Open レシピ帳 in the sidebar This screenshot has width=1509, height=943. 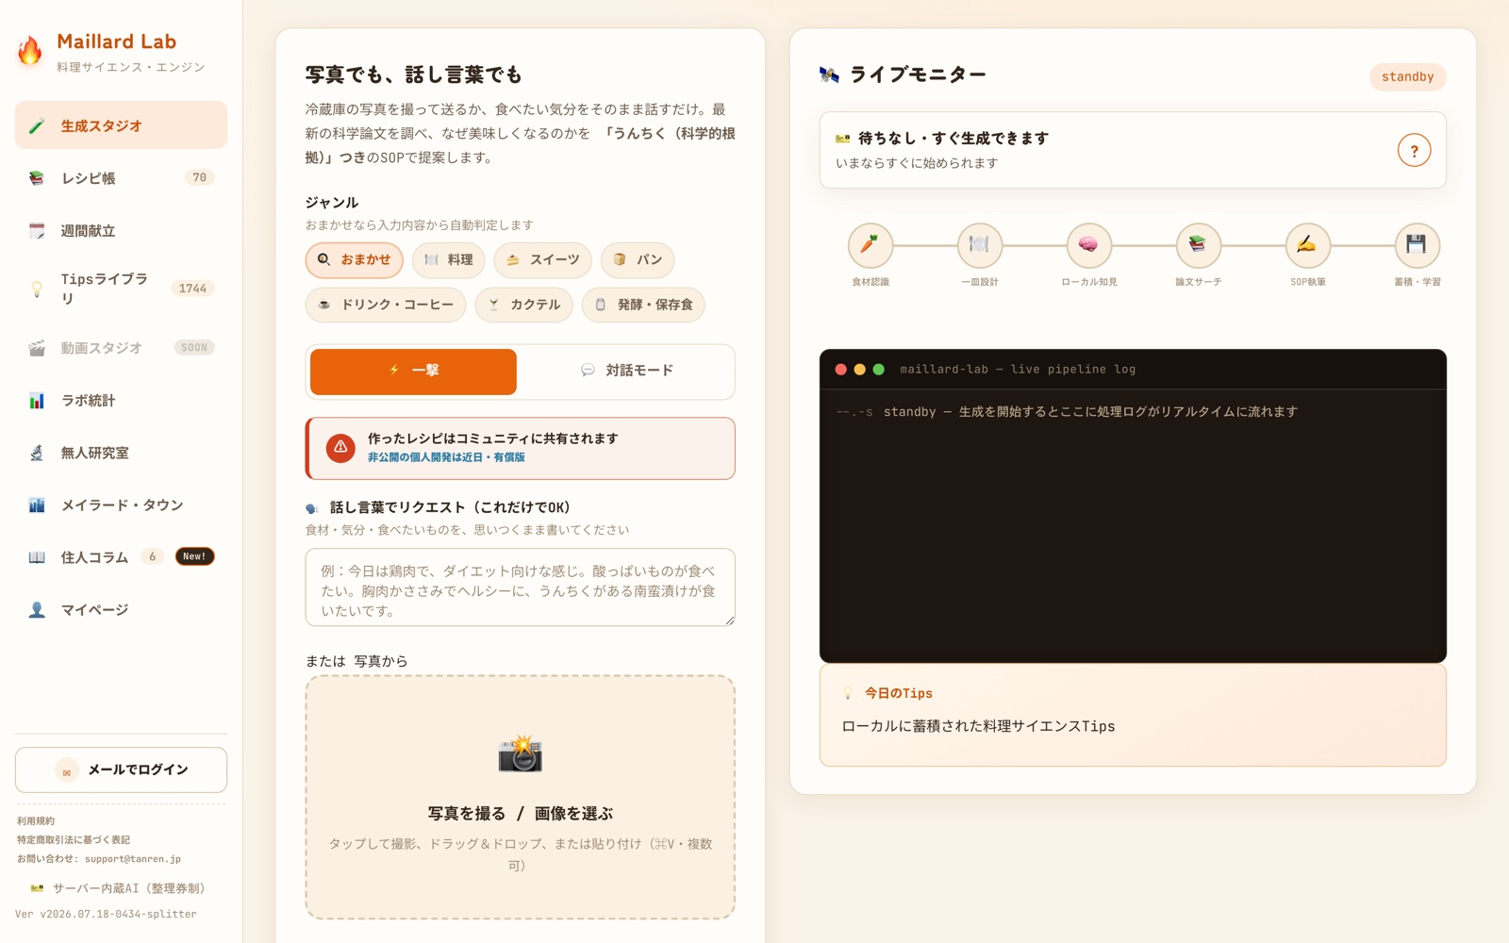click(x=121, y=178)
